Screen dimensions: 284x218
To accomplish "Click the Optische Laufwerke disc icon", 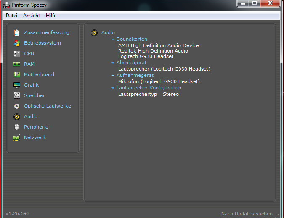I will (17, 106).
